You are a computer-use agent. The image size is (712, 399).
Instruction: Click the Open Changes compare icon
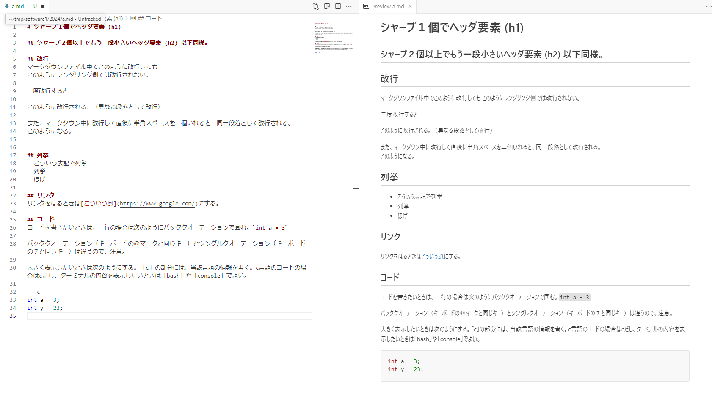(316, 6)
